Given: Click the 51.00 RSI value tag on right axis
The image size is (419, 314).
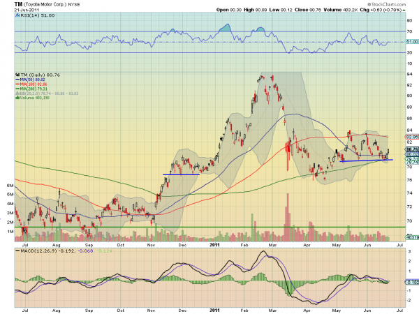Looking at the screenshot, I should (x=412, y=42).
